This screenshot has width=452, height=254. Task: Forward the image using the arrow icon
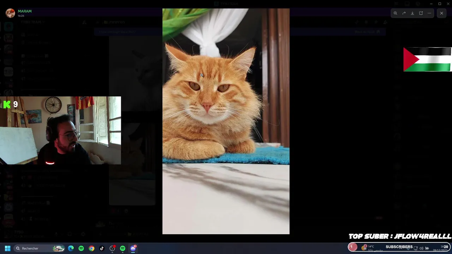(404, 13)
